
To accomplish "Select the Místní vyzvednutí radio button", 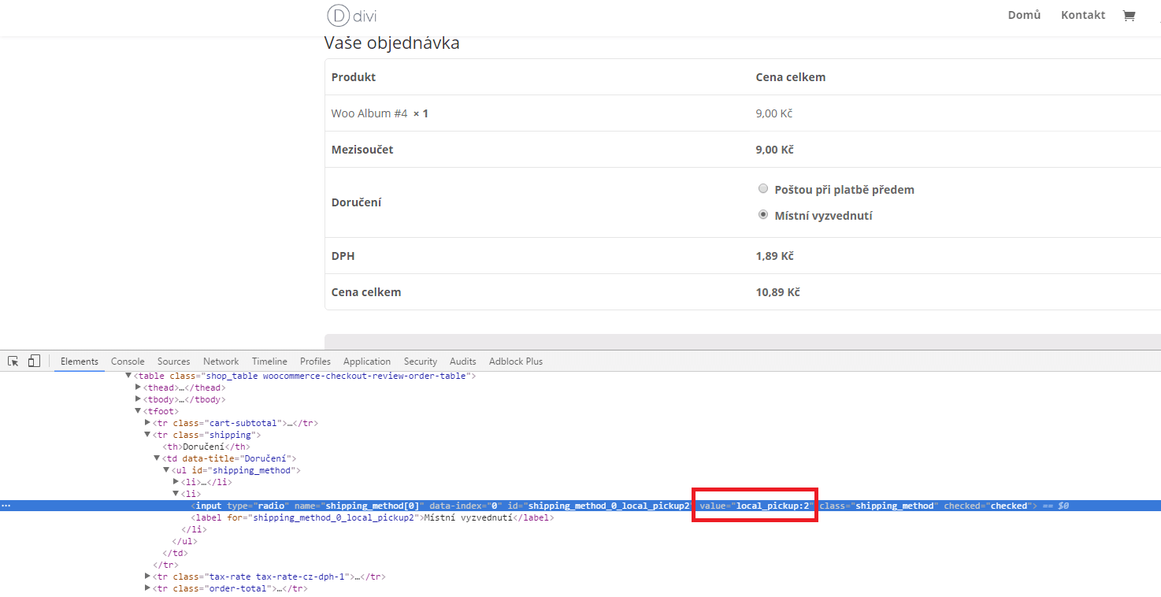I will click(762, 214).
